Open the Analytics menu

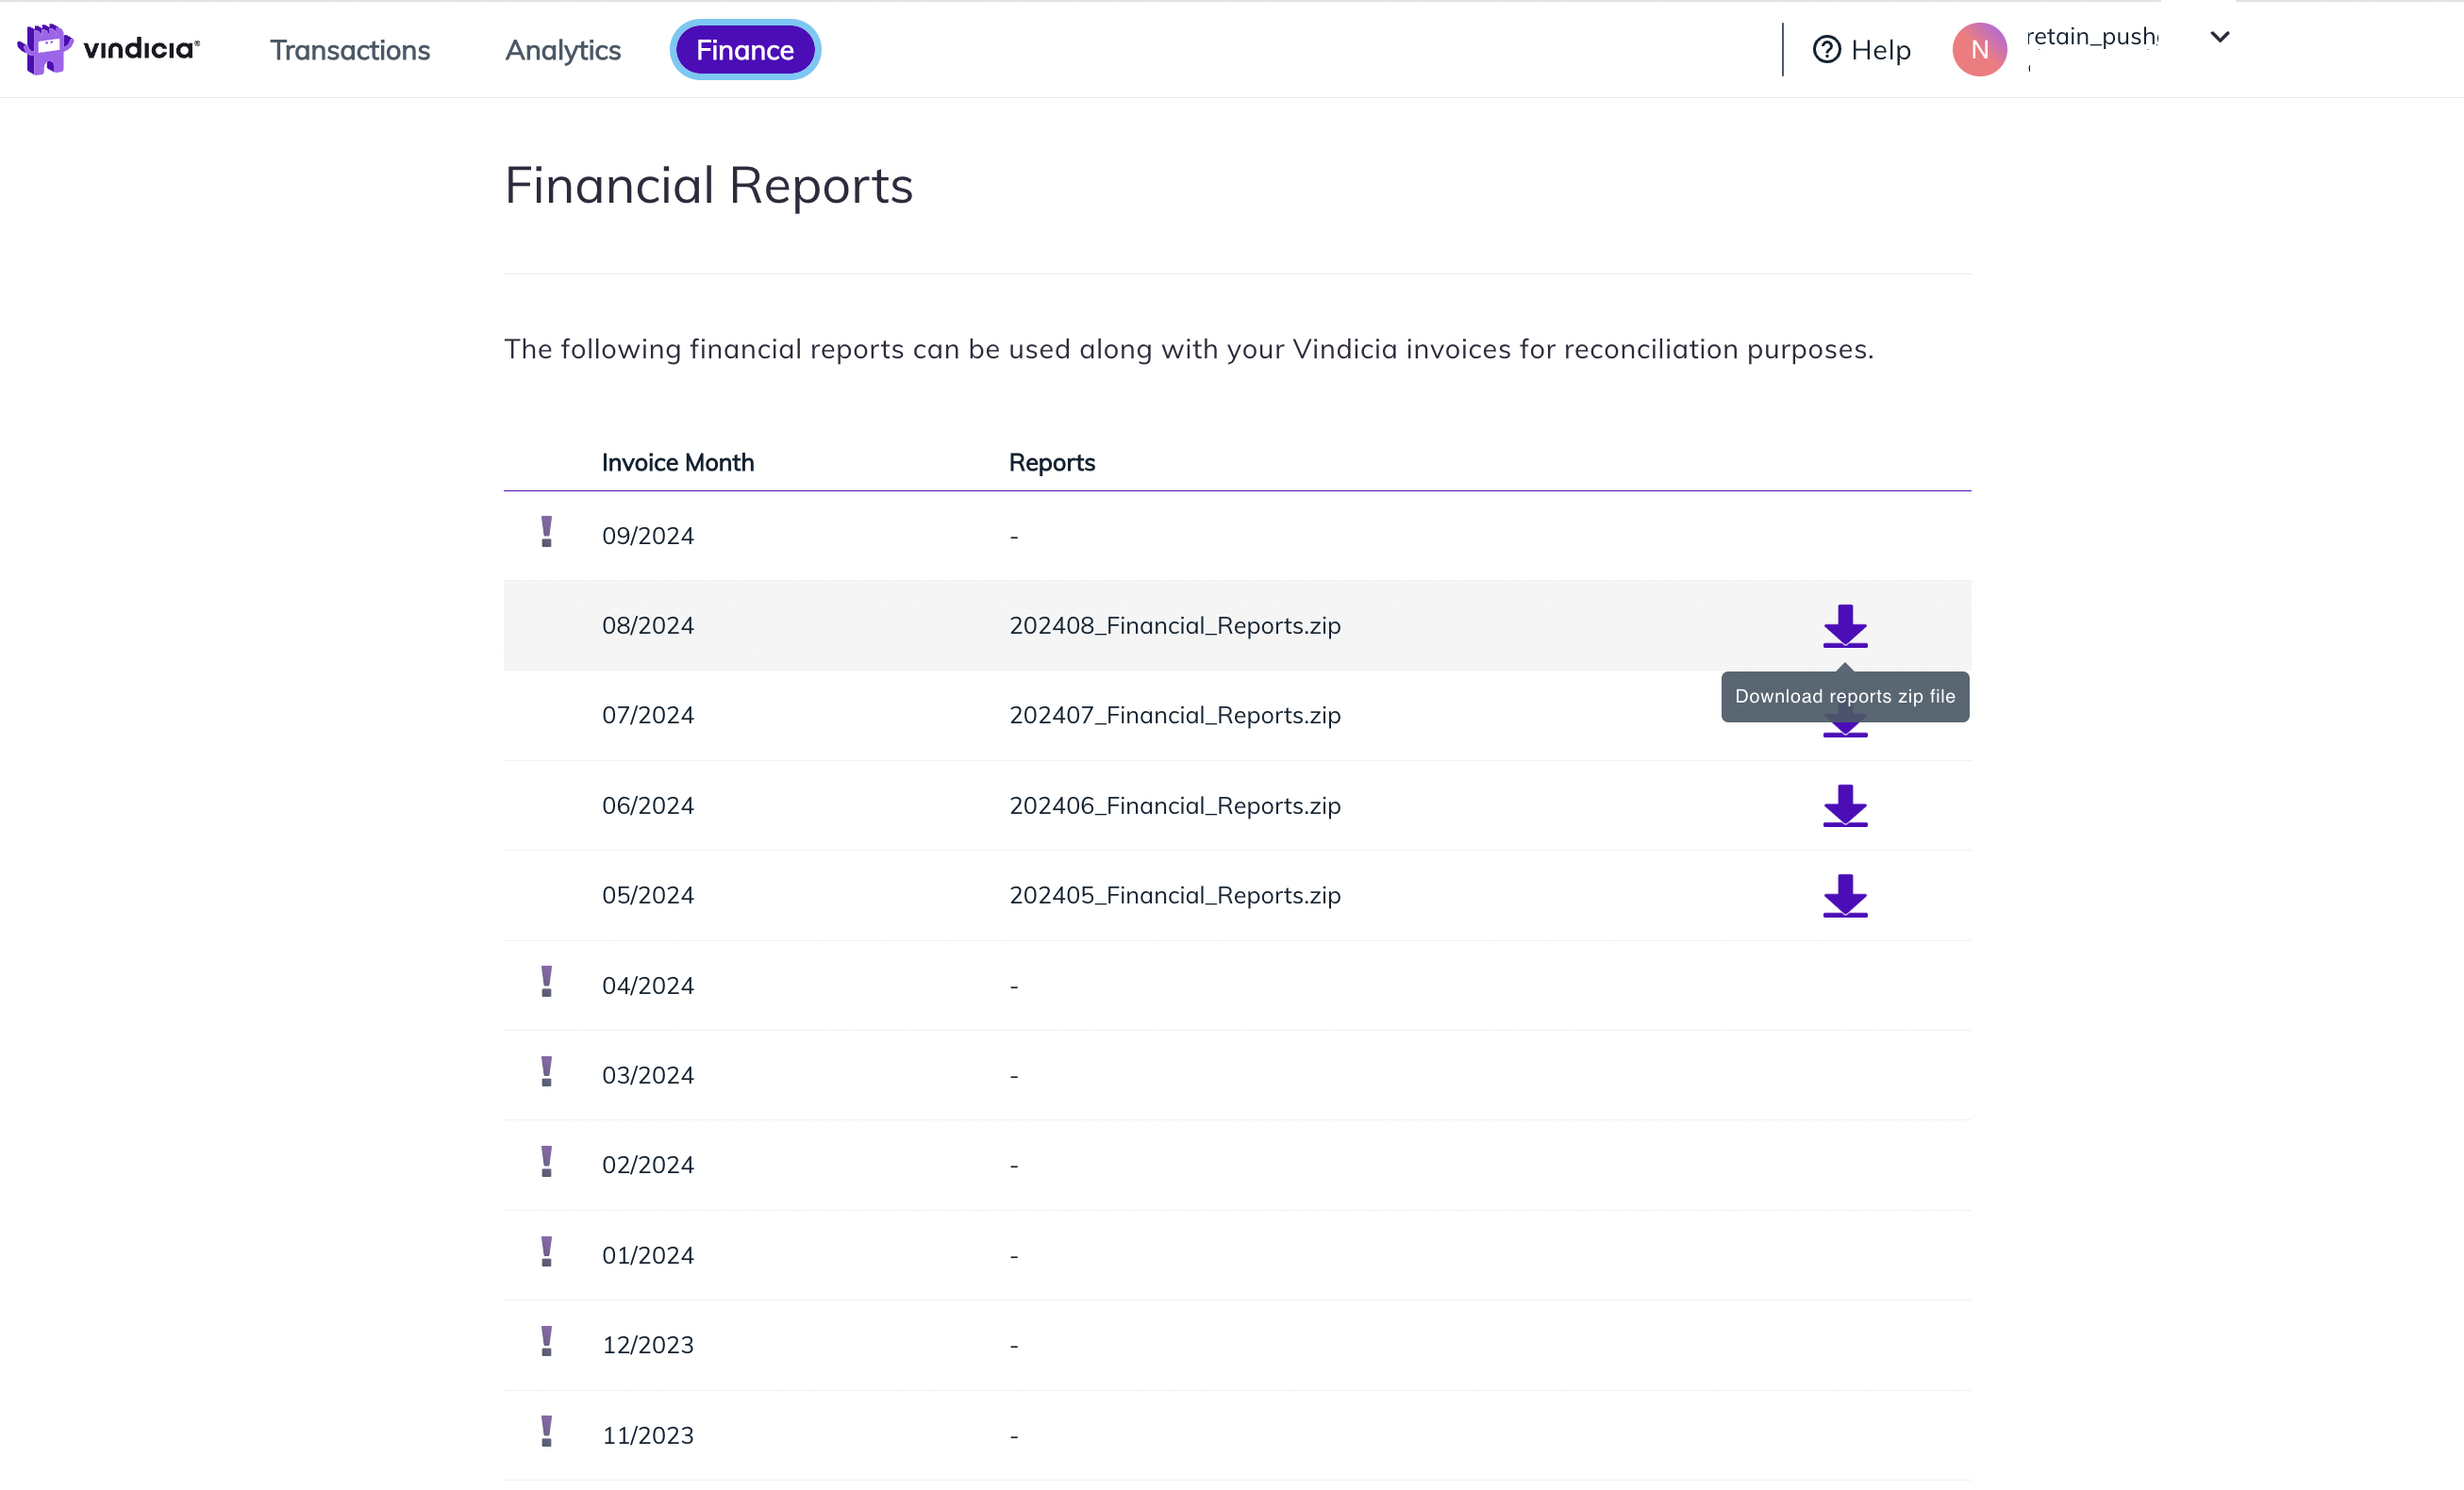[563, 50]
